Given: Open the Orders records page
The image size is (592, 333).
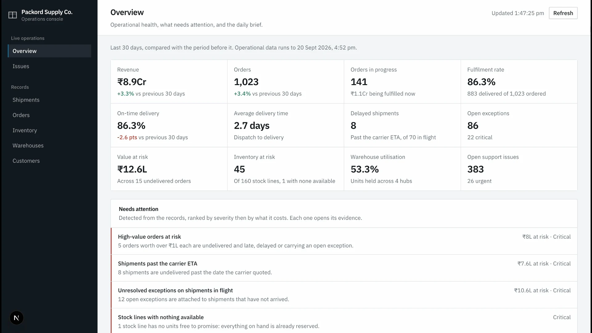Looking at the screenshot, I should tap(49, 115).
